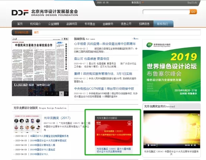Open news headline 心手相牵 共抗疫情

click(x=105, y=44)
